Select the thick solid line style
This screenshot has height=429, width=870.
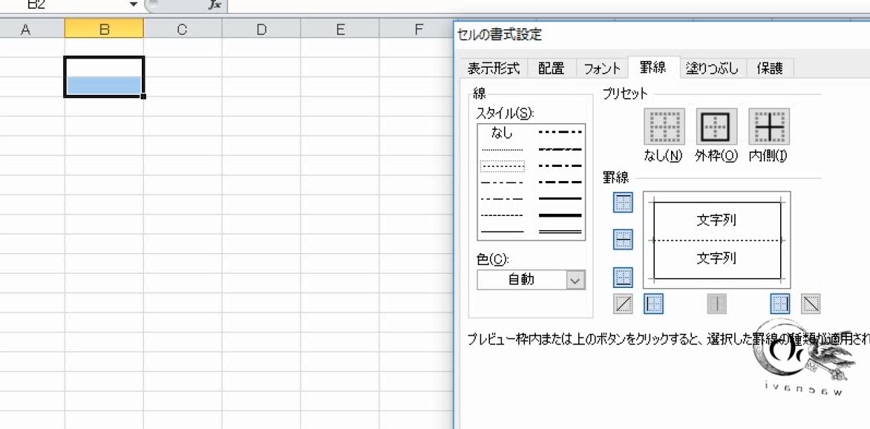pyautogui.click(x=560, y=217)
